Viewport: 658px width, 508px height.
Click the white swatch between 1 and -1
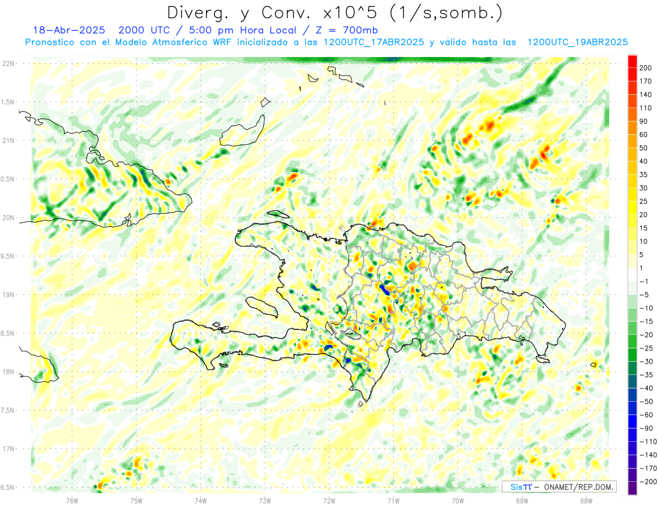632,275
